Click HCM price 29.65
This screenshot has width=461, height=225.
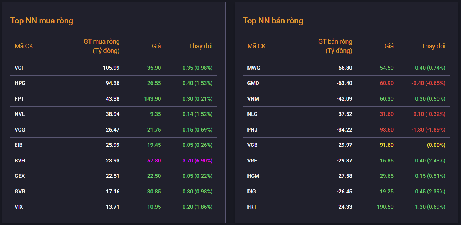[x=387, y=176]
